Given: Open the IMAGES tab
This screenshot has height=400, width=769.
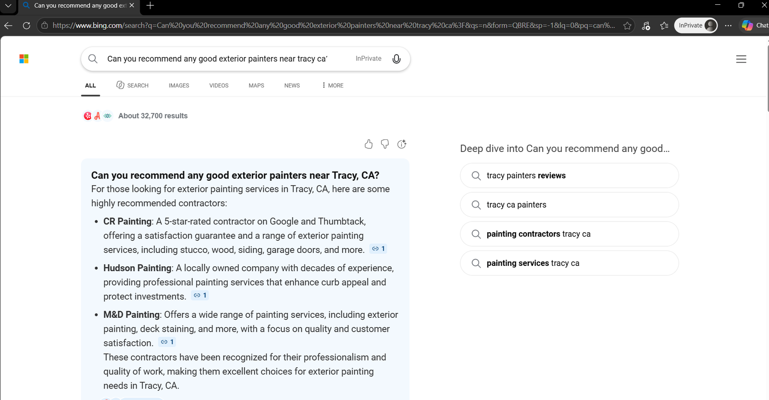Looking at the screenshot, I should [x=179, y=86].
